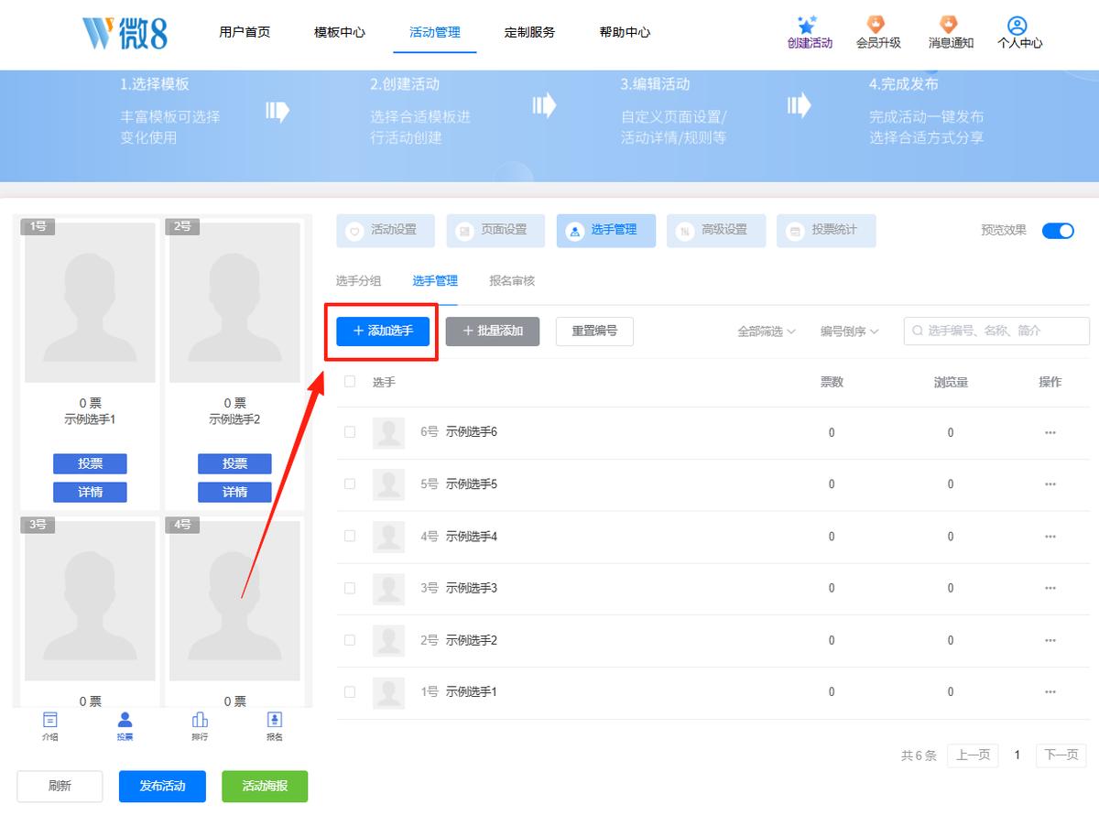Open the 高级设置 tab

point(716,231)
